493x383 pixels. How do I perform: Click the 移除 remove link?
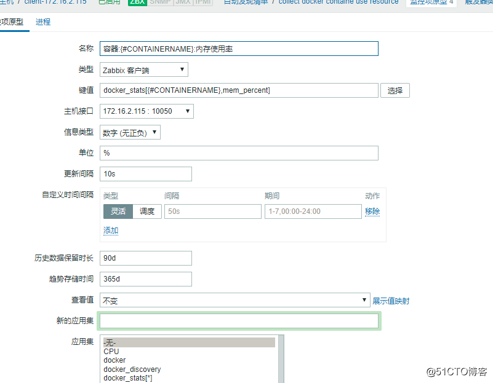coord(372,211)
